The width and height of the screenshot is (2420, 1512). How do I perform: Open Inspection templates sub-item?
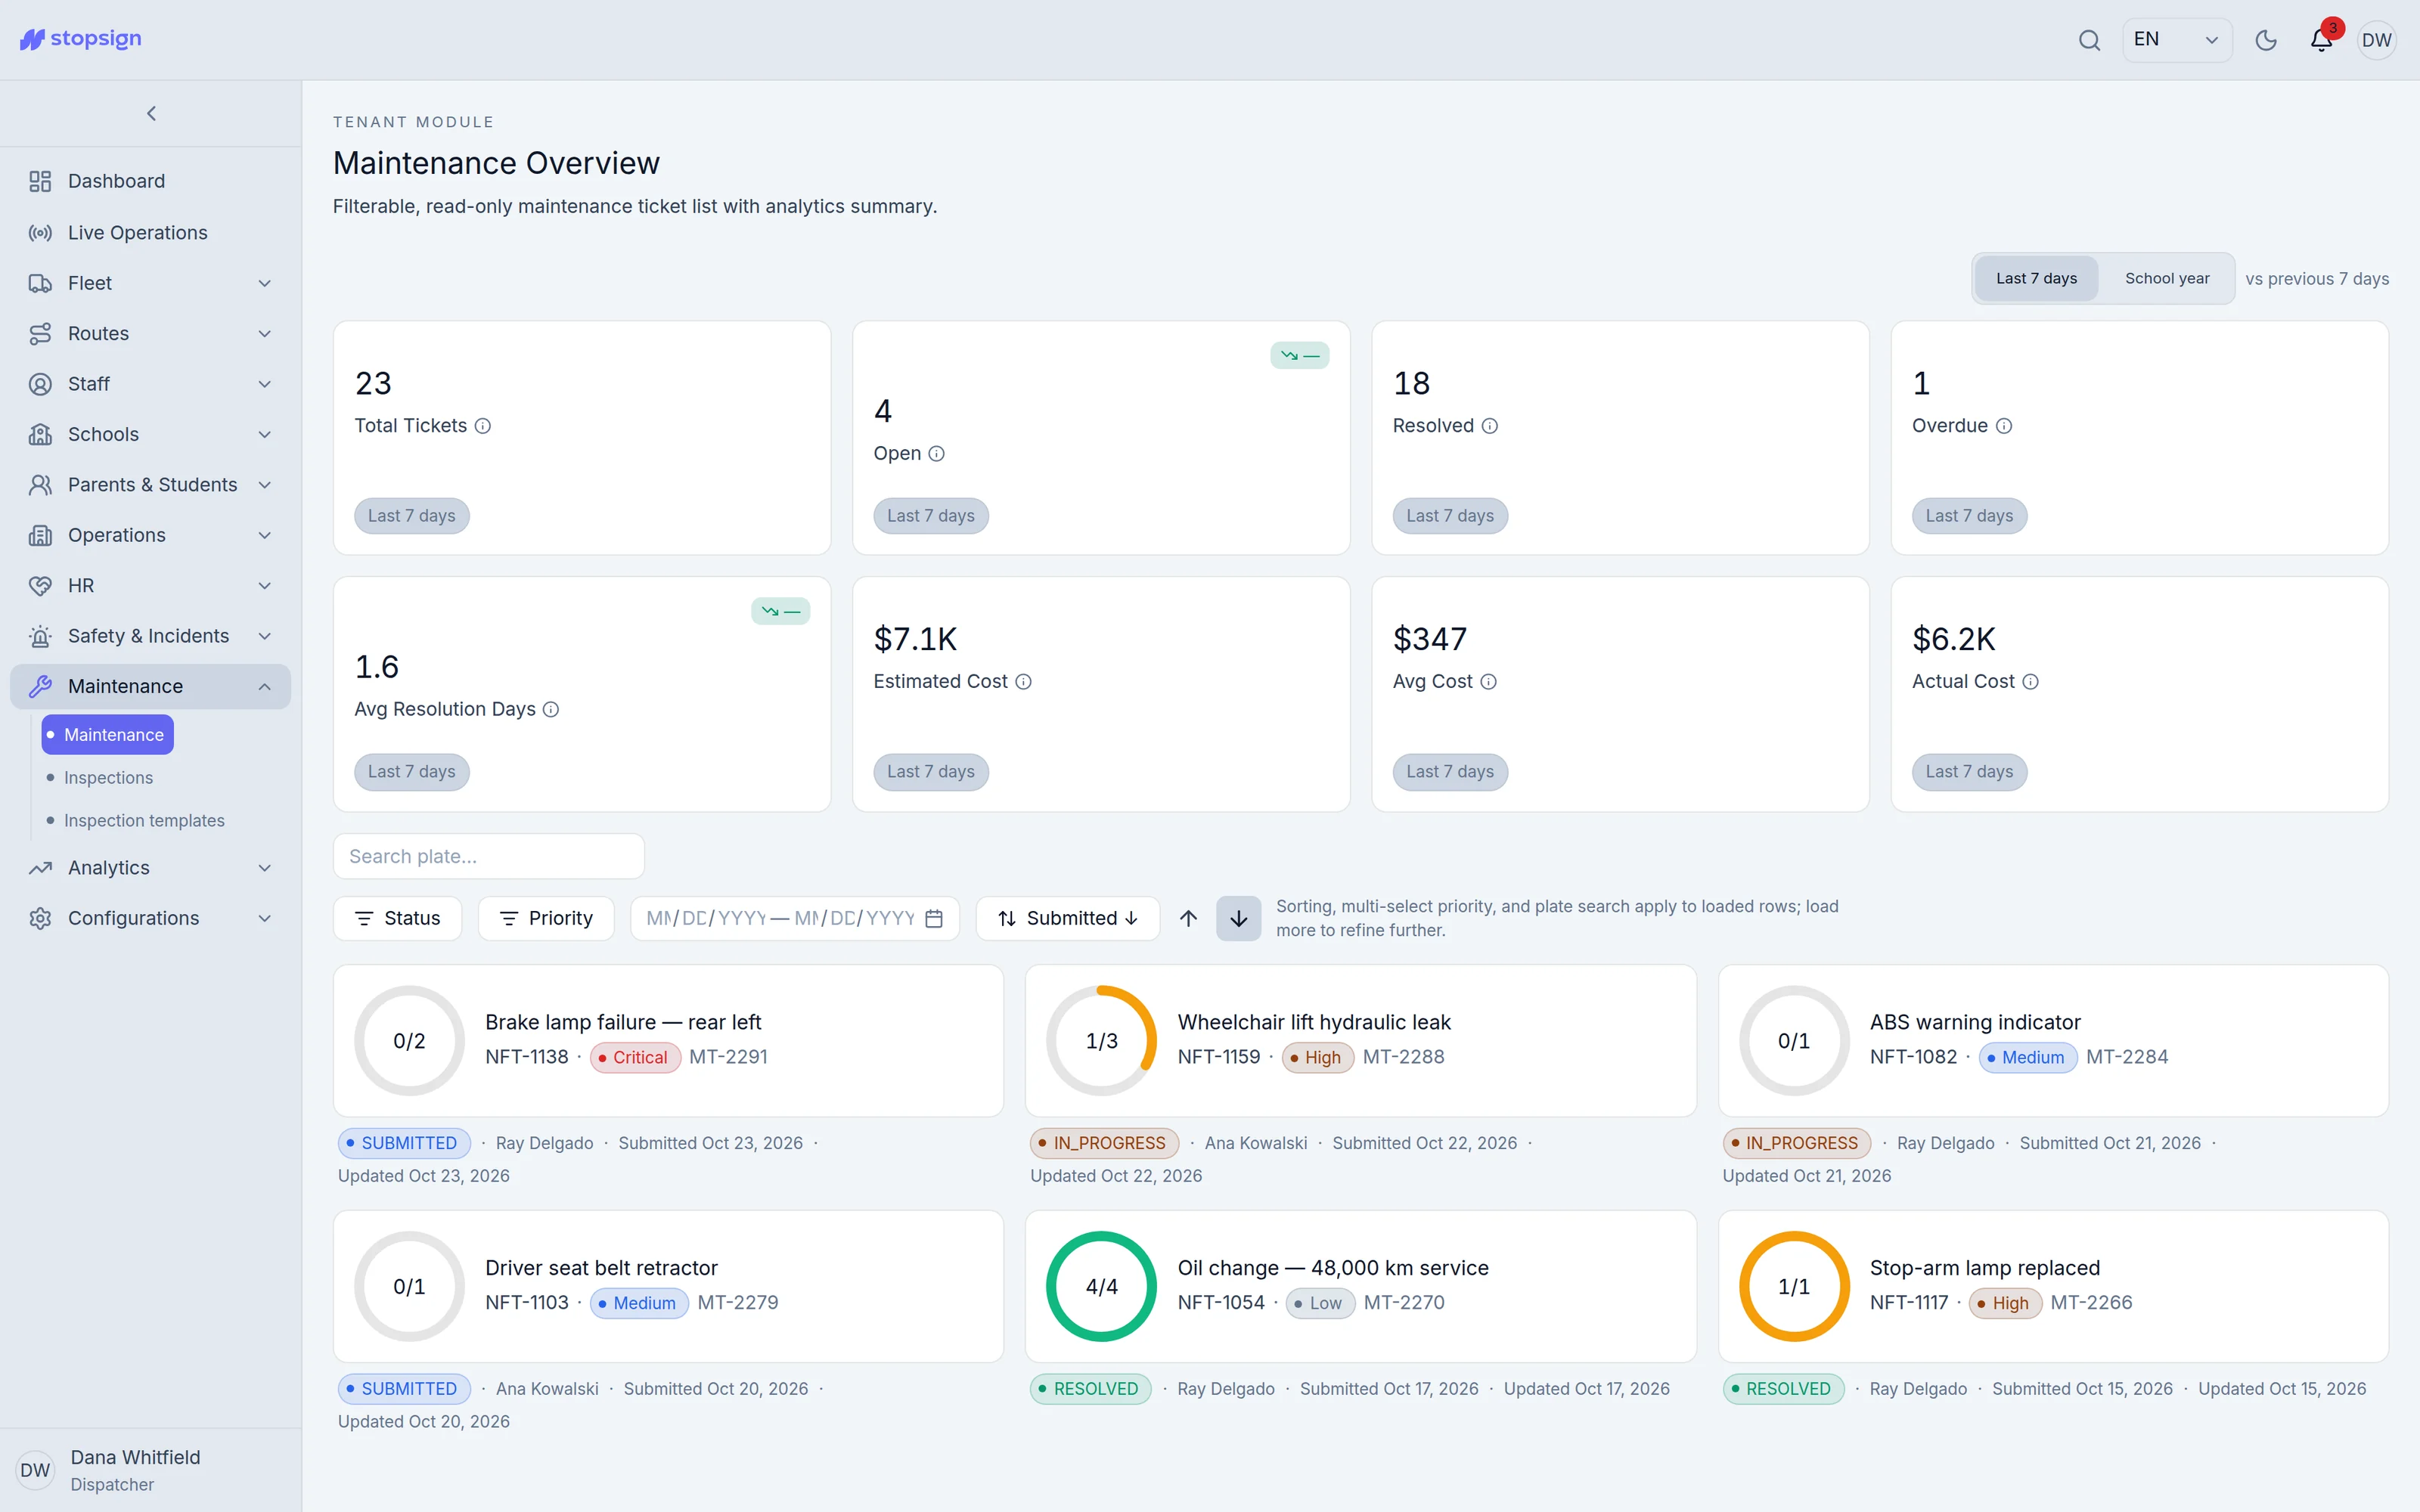coord(144,820)
